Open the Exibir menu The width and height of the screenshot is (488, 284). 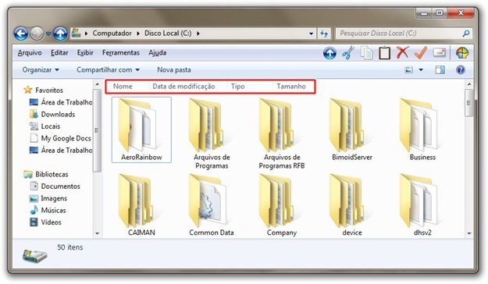coord(85,53)
